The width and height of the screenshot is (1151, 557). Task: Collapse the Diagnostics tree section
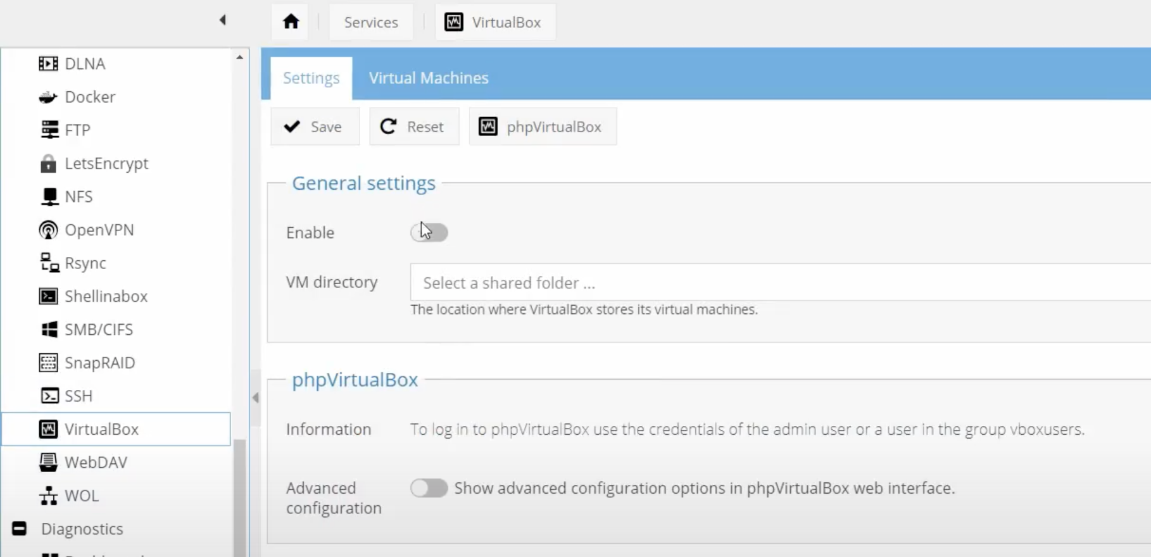pos(20,529)
